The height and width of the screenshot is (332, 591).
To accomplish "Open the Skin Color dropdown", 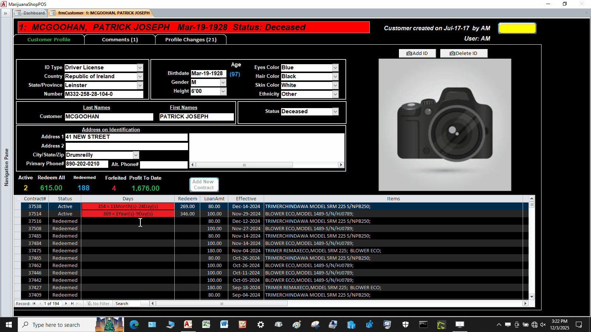I will [335, 85].
